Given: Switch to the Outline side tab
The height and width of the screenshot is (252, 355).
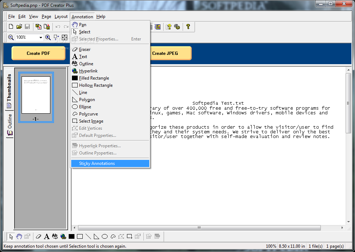Looking at the screenshot, I should coord(10,125).
